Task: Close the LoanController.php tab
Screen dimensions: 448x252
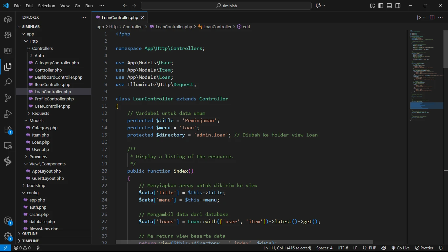Action: point(143,17)
